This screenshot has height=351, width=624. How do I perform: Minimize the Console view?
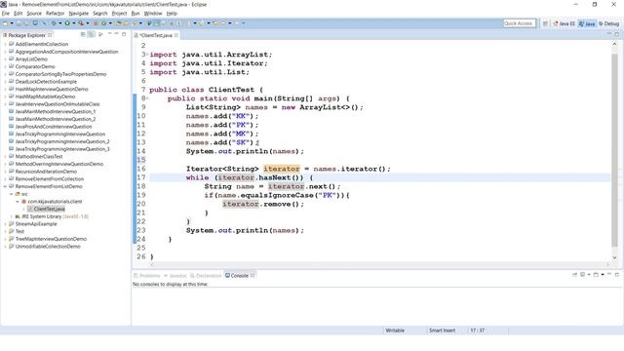[x=609, y=274]
